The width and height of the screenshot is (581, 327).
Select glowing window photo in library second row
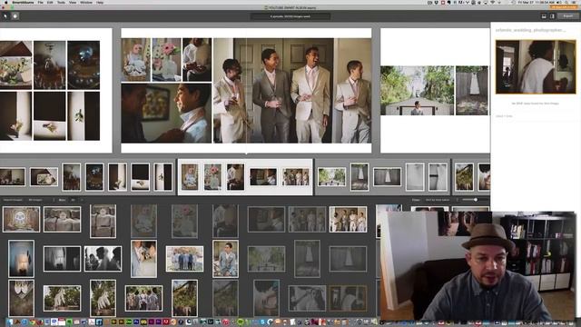click(x=21, y=259)
